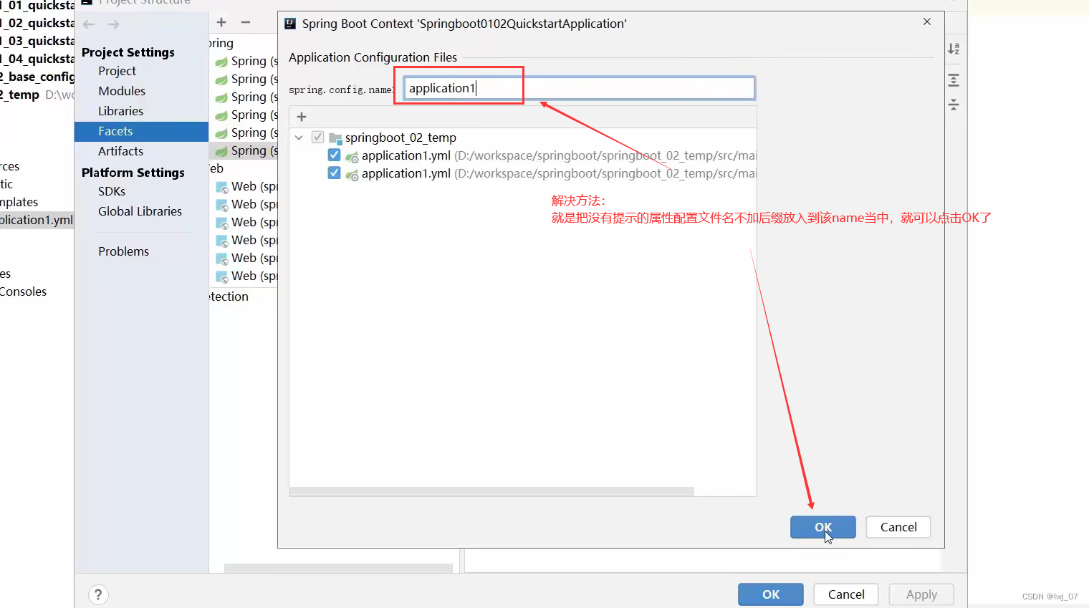
Task: Select the _04_quickstart module in project tree
Action: point(37,59)
